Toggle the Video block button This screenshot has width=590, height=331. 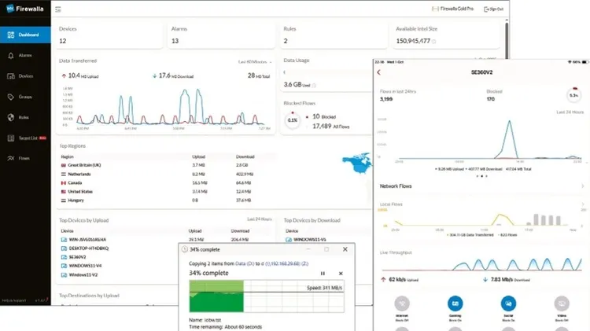coord(562,303)
